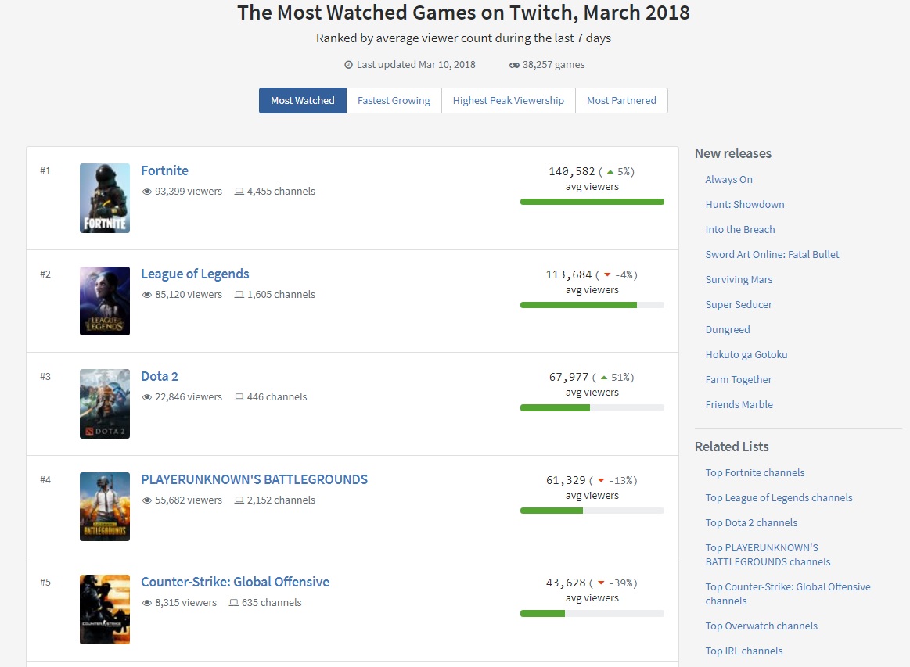The width and height of the screenshot is (910, 667).
Task: Open the Top Dota 2 channels list
Action: pyautogui.click(x=752, y=522)
